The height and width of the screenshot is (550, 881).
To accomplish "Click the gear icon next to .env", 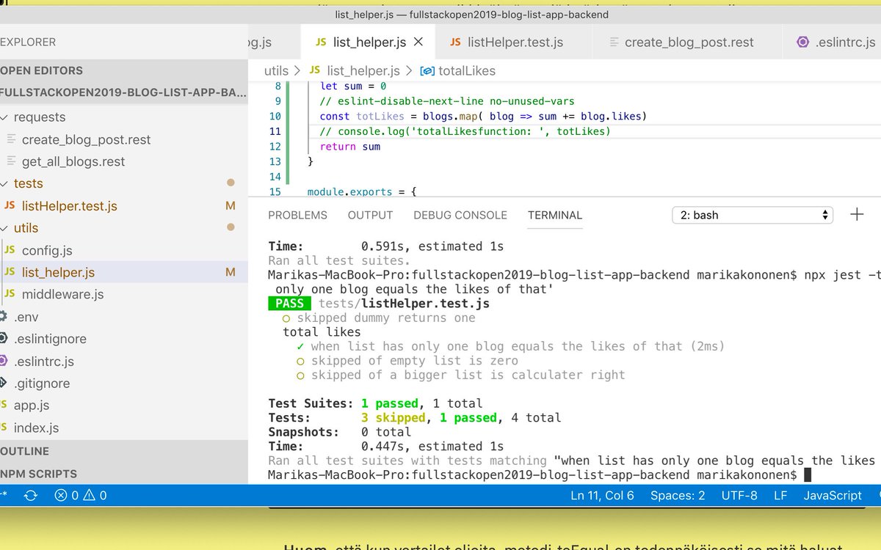I will 4,317.
